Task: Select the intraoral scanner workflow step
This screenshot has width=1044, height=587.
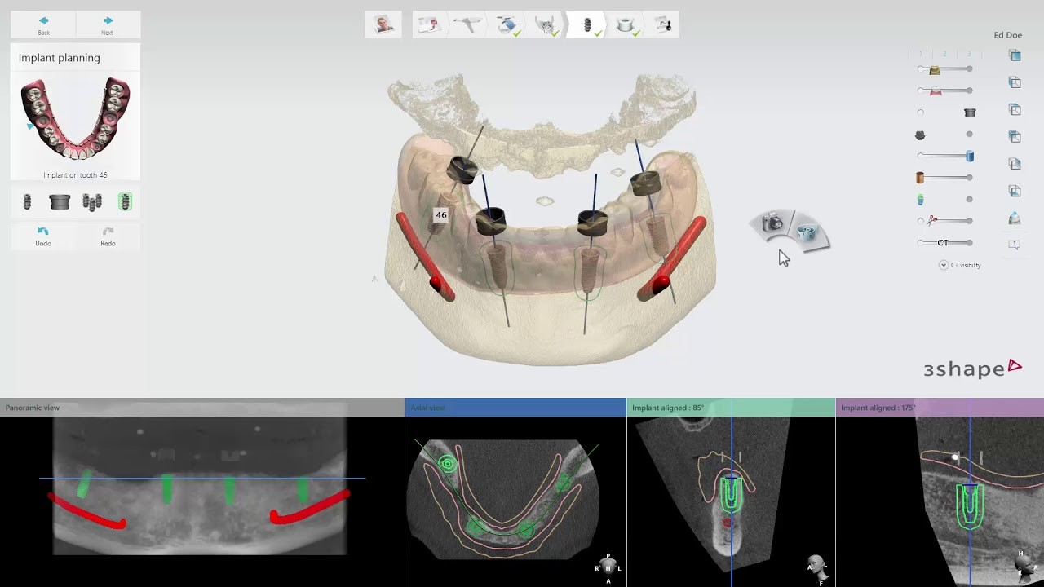Action: pyautogui.click(x=467, y=24)
